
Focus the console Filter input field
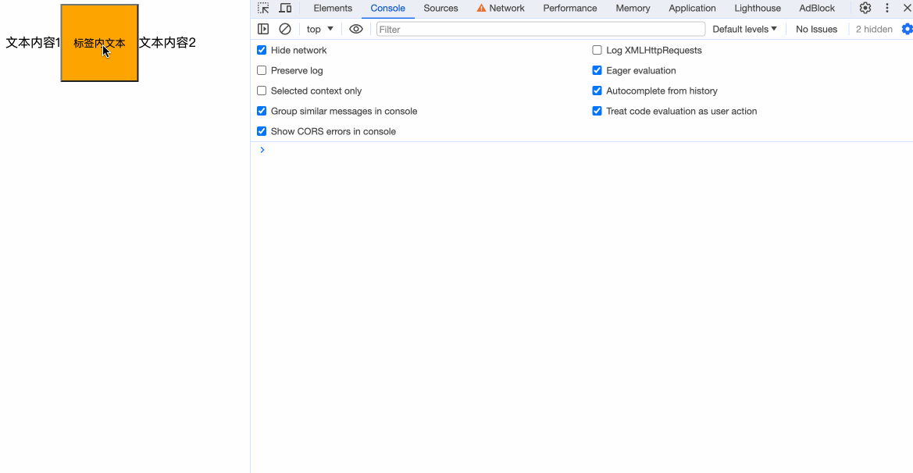540,29
